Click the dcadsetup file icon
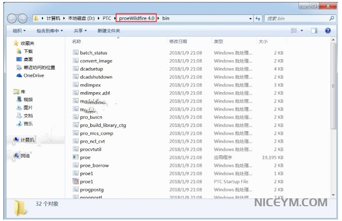The height and width of the screenshot is (221, 342). click(76, 69)
